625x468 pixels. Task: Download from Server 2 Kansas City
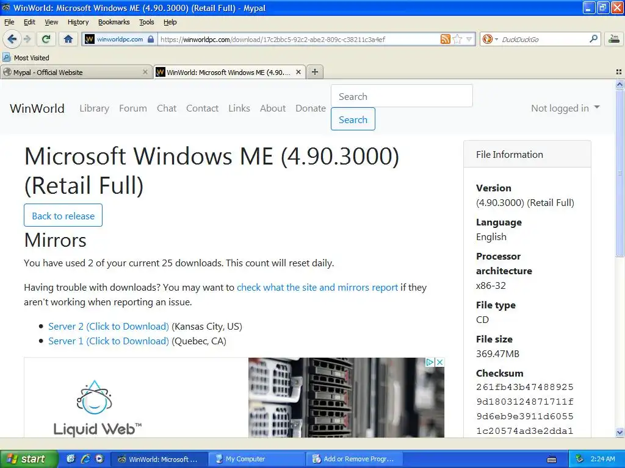click(109, 327)
